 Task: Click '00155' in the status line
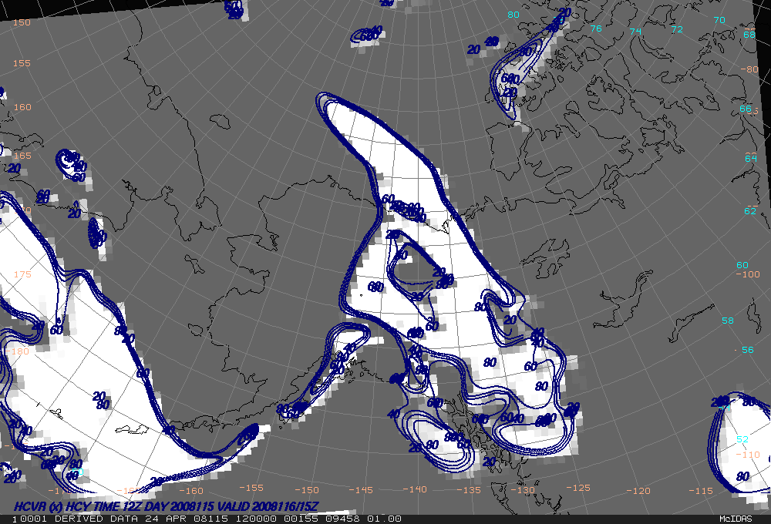click(301, 519)
